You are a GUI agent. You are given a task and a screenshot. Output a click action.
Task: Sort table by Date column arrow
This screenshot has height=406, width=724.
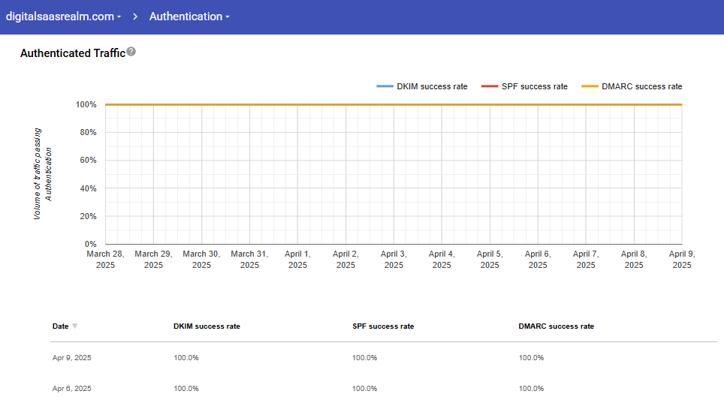pyautogui.click(x=74, y=326)
